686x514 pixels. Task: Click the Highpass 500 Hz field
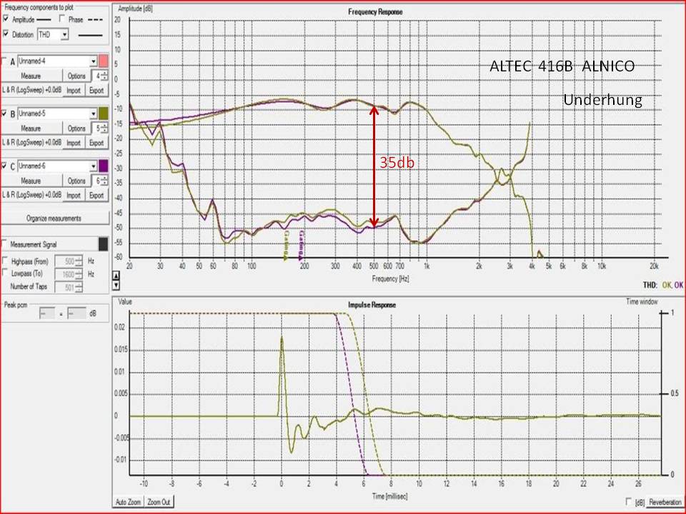pos(69,261)
